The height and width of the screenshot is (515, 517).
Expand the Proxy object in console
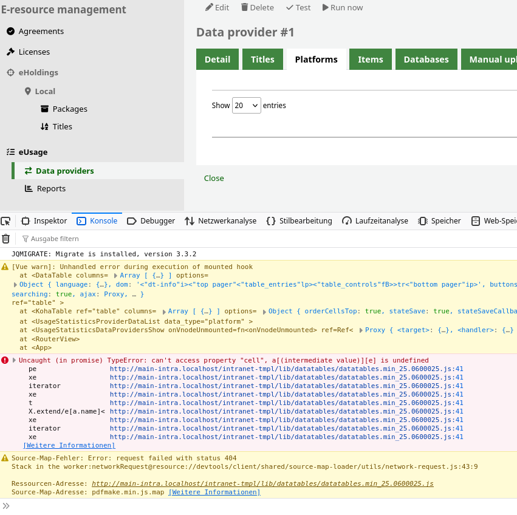(361, 330)
